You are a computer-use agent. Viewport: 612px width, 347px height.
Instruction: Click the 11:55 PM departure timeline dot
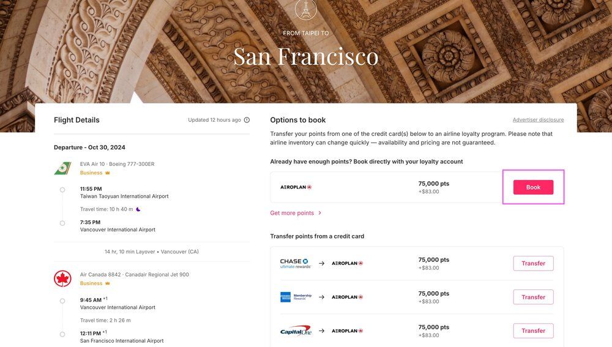tap(62, 190)
